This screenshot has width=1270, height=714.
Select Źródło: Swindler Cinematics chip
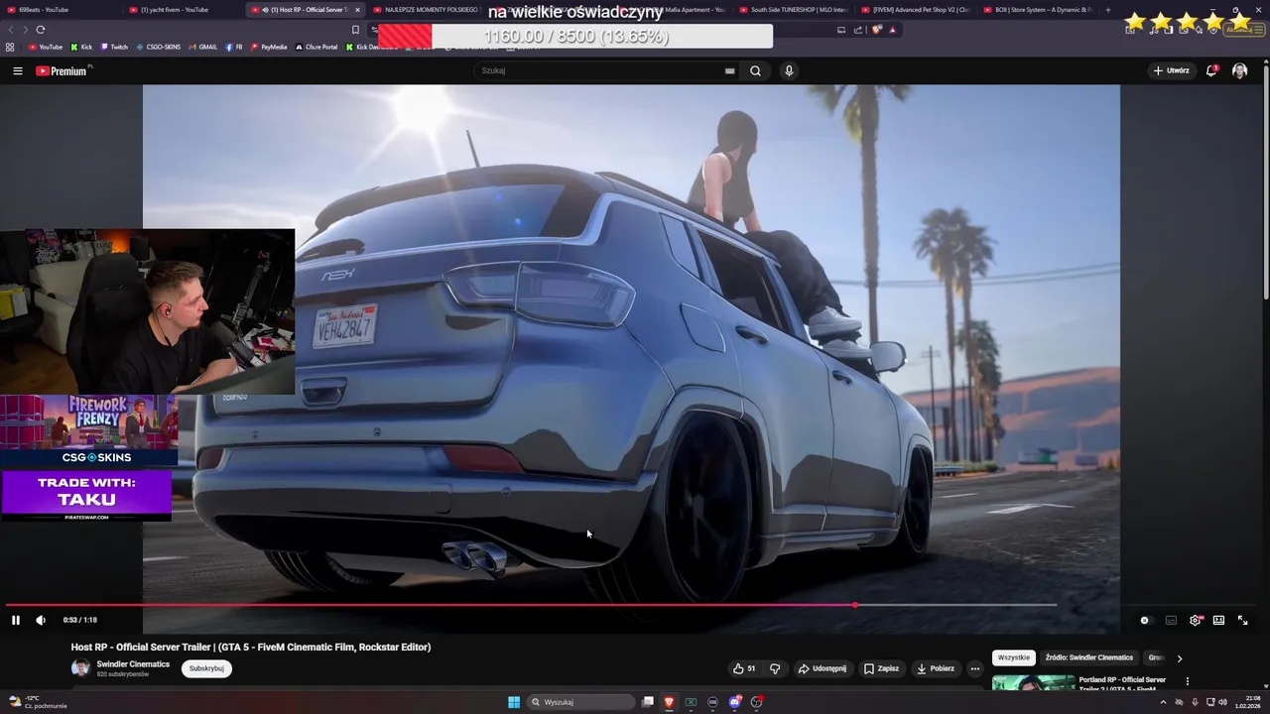pyautogui.click(x=1088, y=657)
